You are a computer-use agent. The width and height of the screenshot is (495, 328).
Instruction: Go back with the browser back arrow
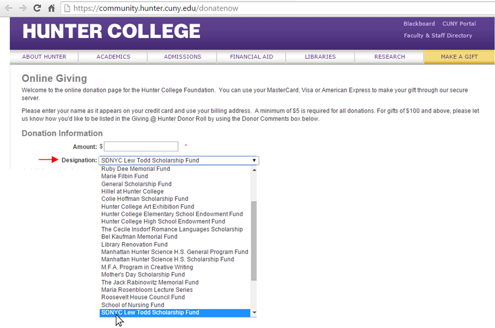8,8
